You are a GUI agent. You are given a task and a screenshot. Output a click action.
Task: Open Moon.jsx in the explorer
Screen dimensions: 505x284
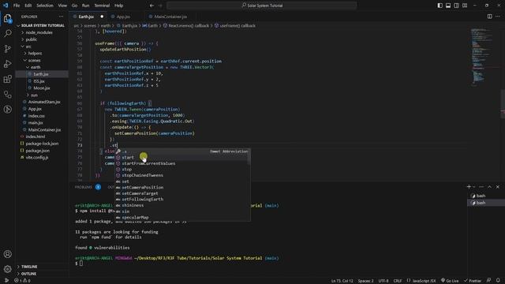click(x=42, y=88)
